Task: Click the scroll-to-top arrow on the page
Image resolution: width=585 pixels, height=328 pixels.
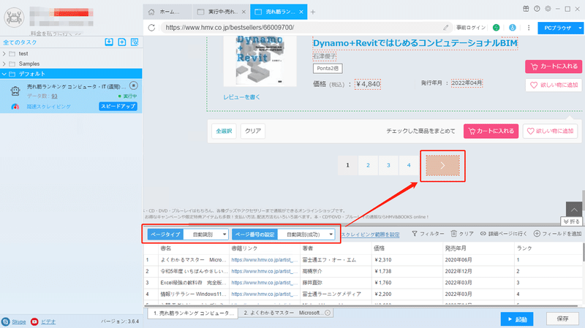Action: pyautogui.click(x=574, y=210)
